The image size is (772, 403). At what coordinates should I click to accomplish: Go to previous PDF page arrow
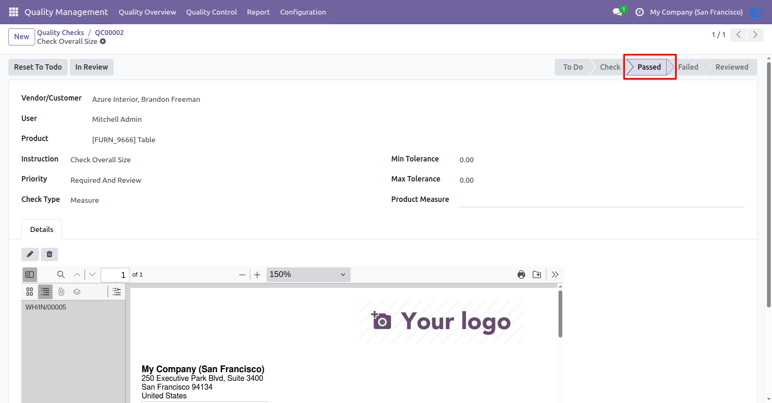pyautogui.click(x=77, y=275)
